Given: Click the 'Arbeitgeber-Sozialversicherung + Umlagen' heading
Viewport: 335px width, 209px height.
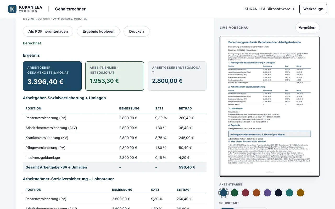Looking at the screenshot, I should pos(64,98).
